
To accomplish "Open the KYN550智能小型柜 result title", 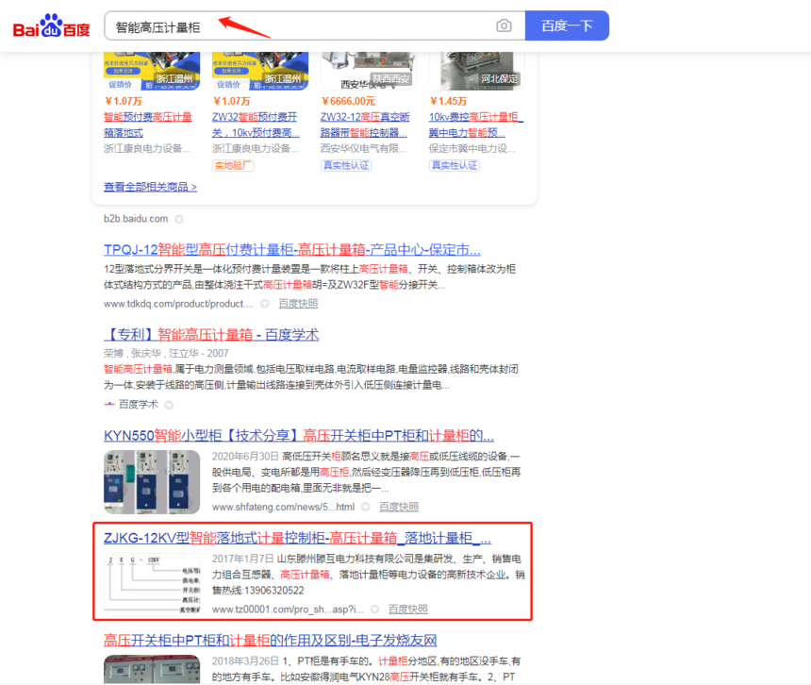I will pyautogui.click(x=299, y=436).
